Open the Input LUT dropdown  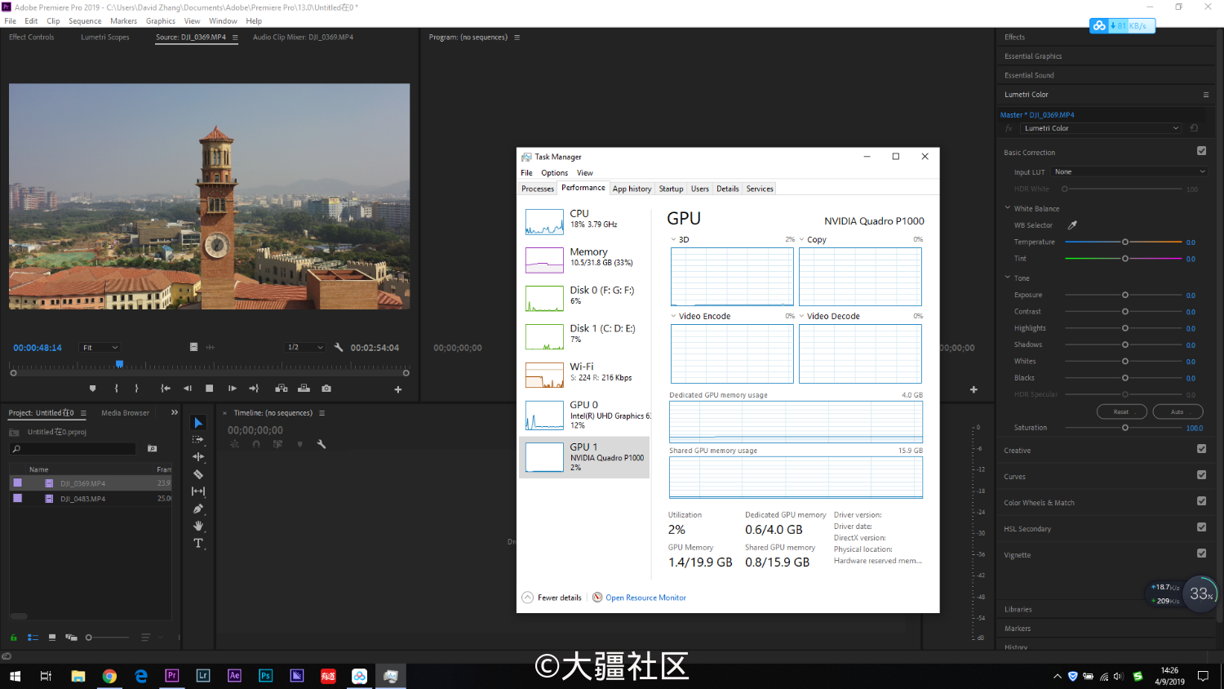[x=1129, y=171]
